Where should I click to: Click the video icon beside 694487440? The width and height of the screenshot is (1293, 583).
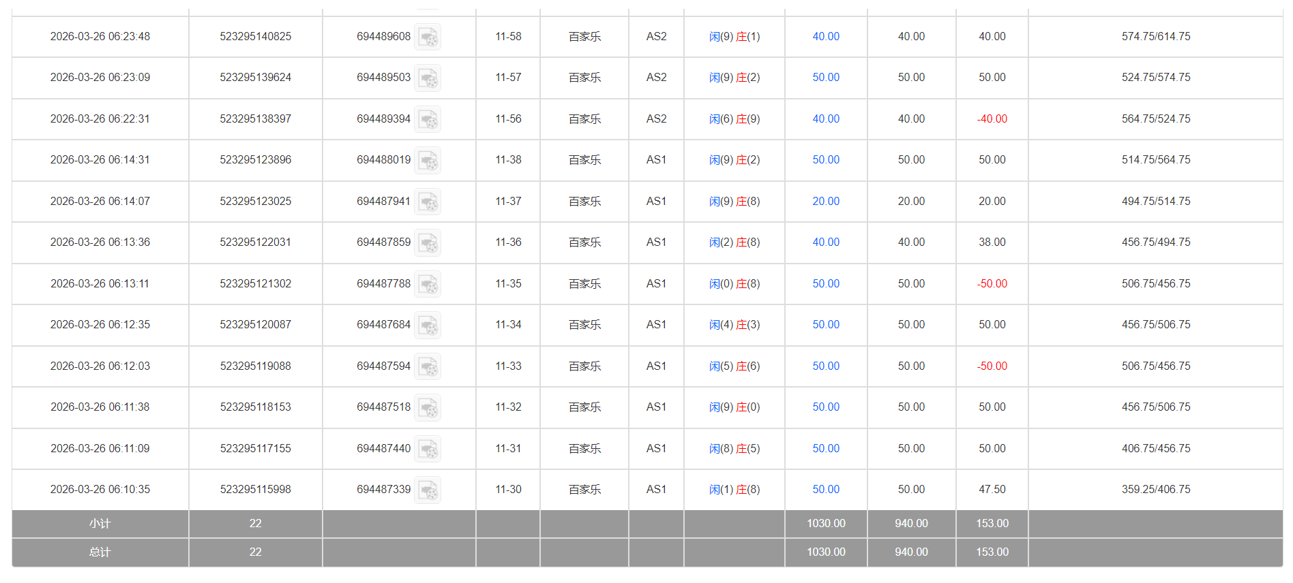coord(428,449)
